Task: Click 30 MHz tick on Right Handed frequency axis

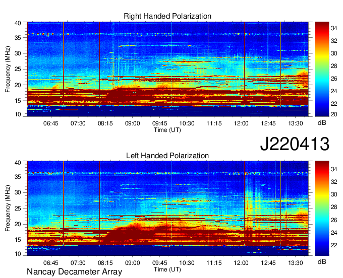Action: (18, 53)
